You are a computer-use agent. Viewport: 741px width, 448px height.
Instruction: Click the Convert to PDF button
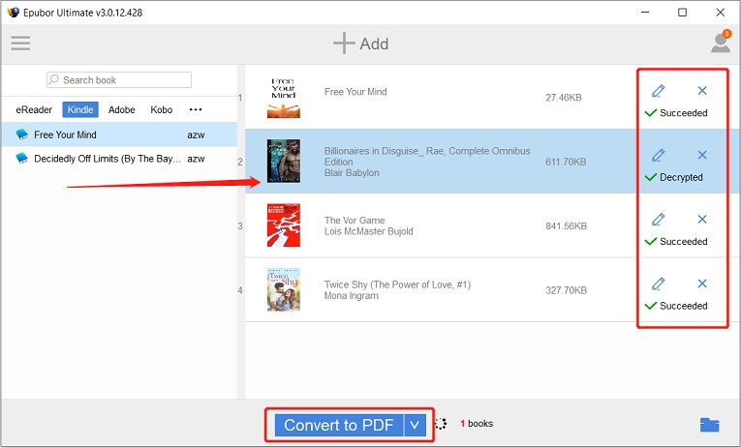pos(339,425)
